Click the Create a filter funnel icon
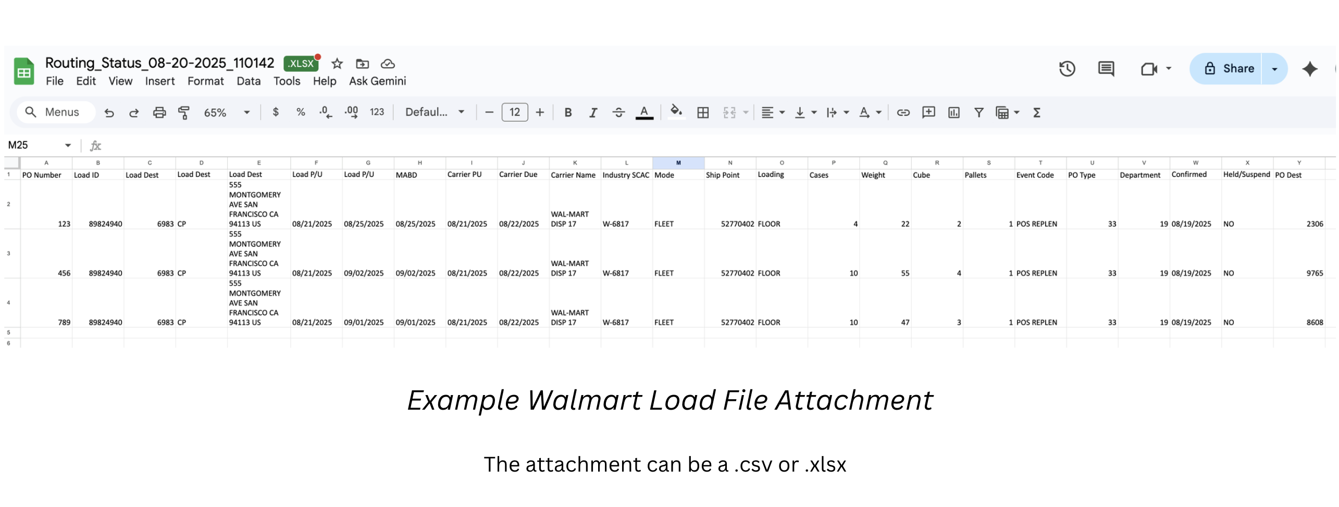 (x=978, y=112)
